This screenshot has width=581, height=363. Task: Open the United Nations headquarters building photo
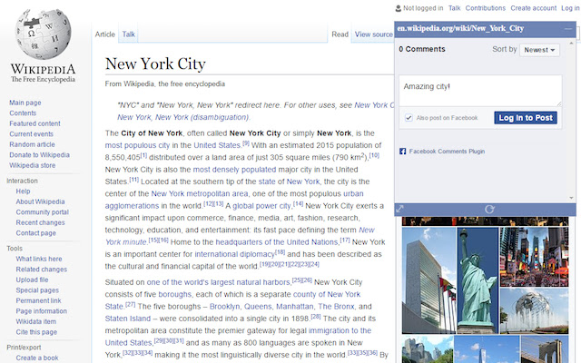(428, 280)
